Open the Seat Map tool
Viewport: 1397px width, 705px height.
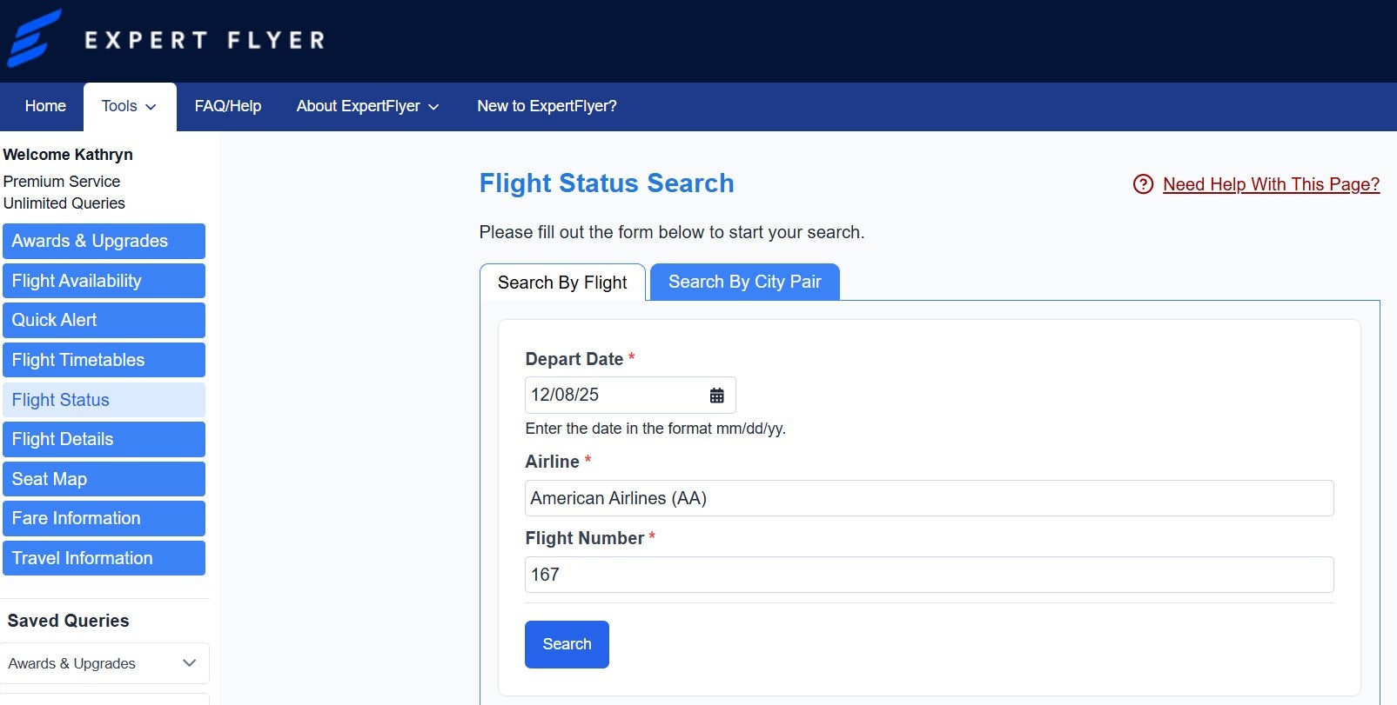(104, 479)
